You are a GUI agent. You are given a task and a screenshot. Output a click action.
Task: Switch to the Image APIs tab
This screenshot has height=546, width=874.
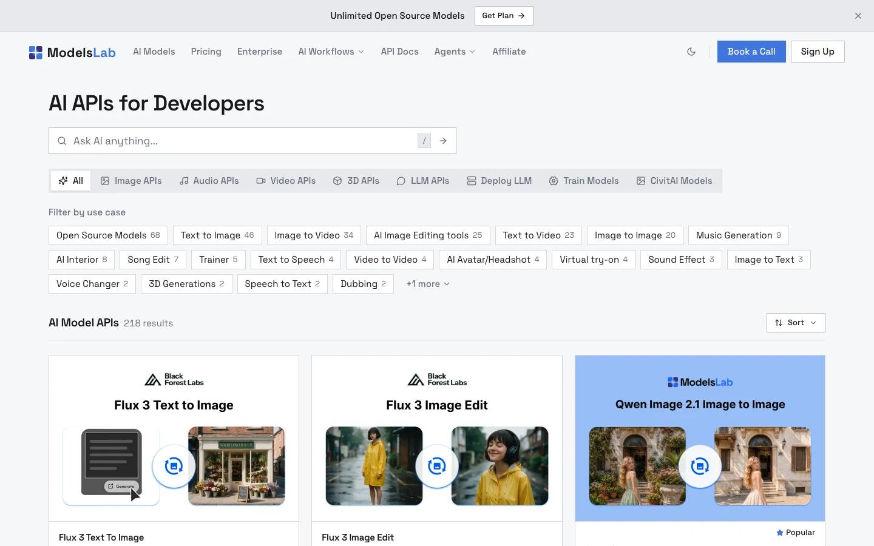pyautogui.click(x=131, y=181)
